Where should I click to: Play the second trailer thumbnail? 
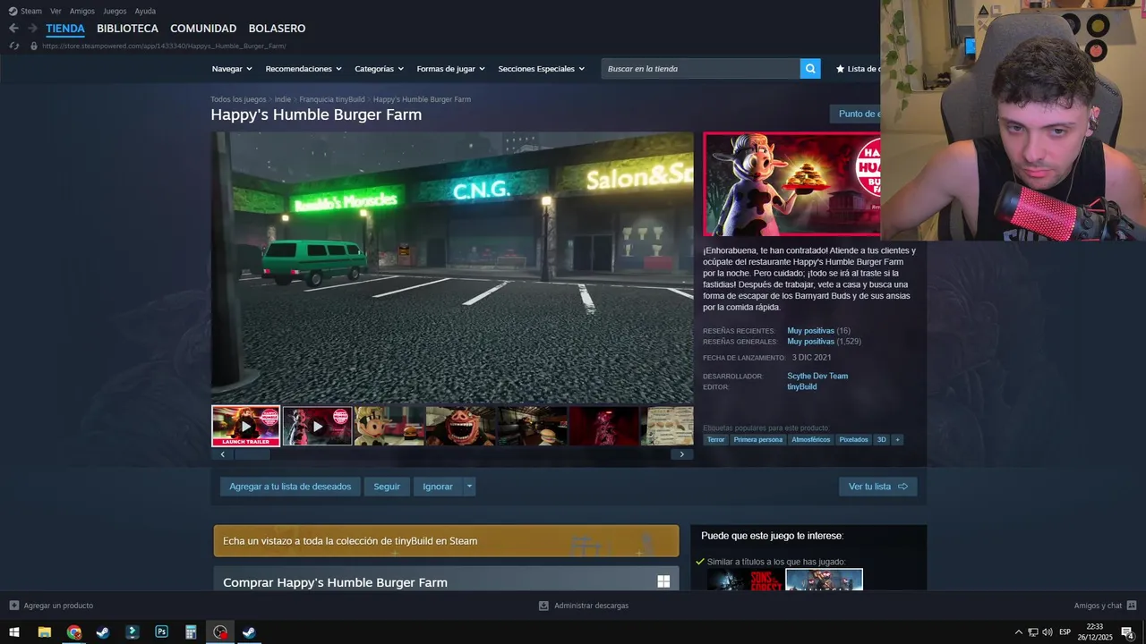click(318, 426)
